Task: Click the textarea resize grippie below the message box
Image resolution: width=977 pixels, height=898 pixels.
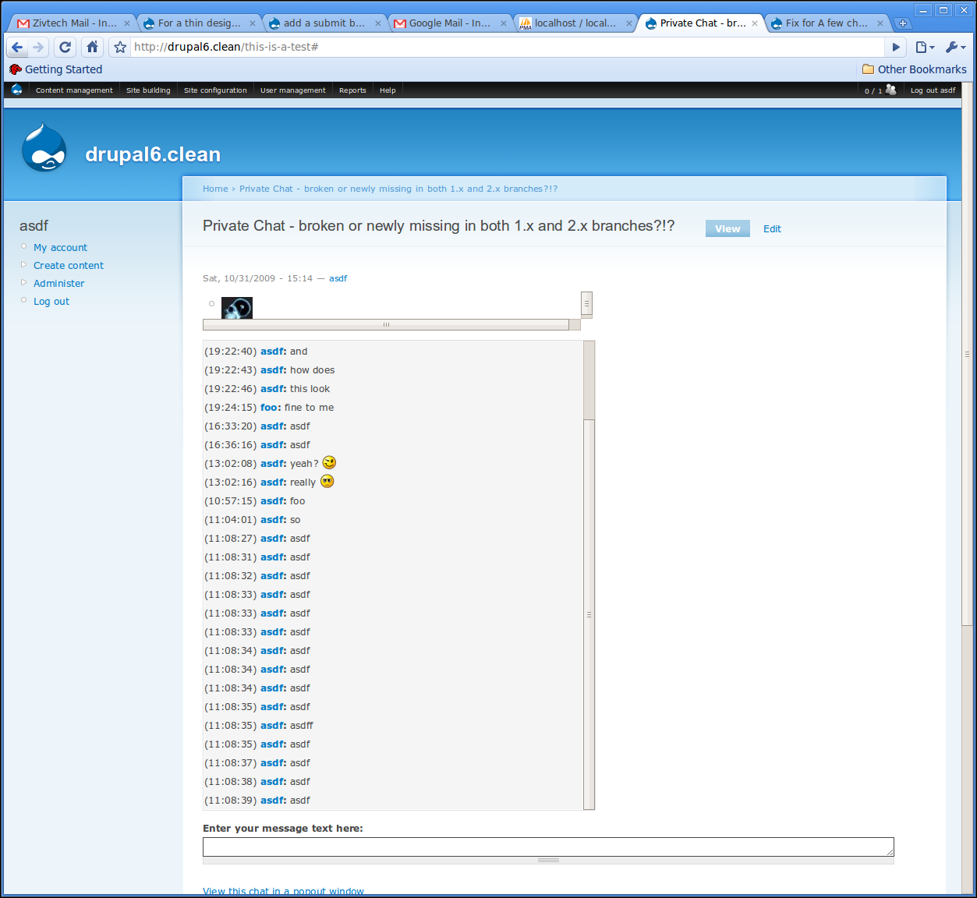Action: [x=548, y=861]
